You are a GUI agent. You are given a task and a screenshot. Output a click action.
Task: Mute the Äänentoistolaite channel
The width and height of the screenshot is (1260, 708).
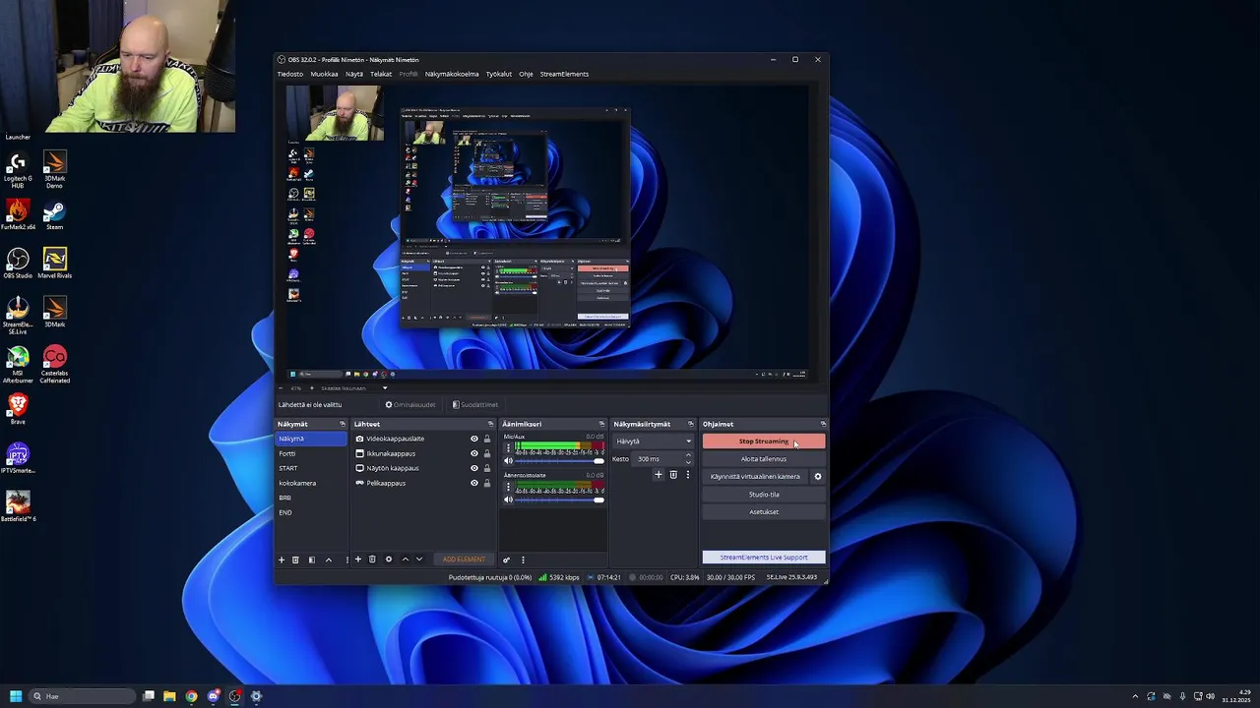pos(508,500)
